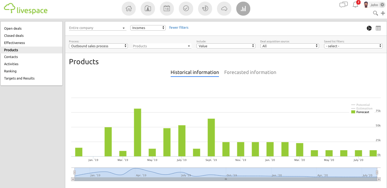
Task: Switch to table view
Action: [x=379, y=28]
